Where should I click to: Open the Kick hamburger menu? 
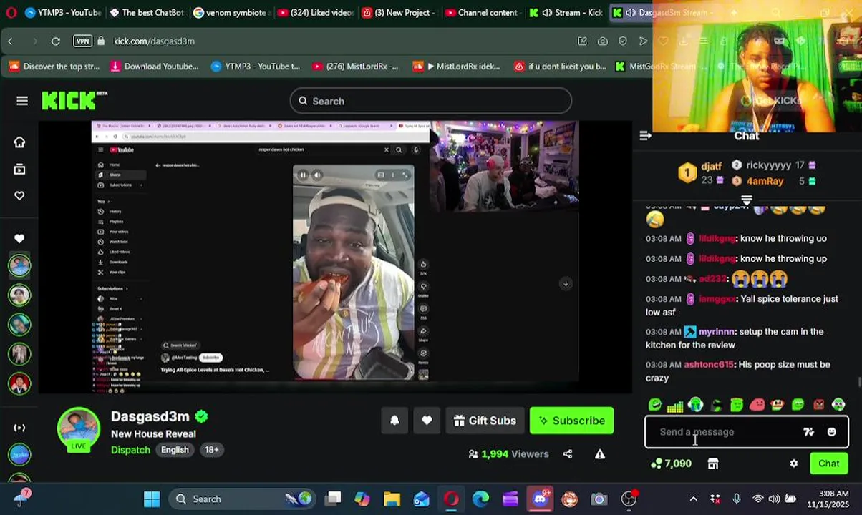pos(22,101)
